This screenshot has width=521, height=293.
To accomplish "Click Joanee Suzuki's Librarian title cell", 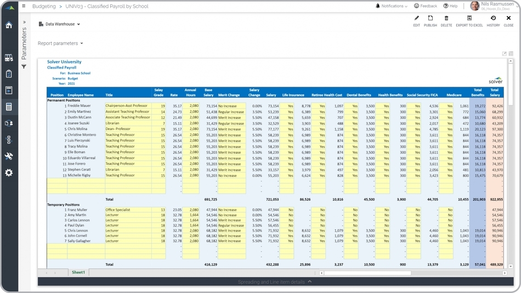I will 128,123.
